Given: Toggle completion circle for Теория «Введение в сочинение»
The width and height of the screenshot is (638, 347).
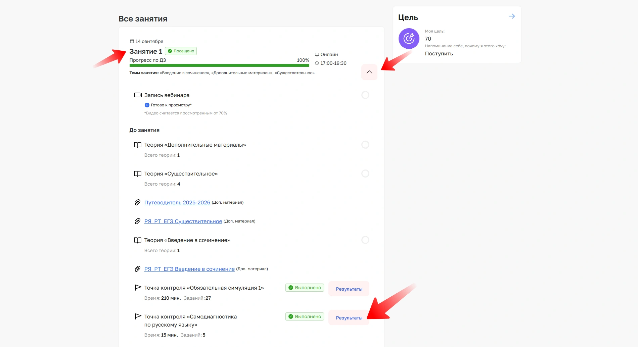Looking at the screenshot, I should [x=365, y=240].
